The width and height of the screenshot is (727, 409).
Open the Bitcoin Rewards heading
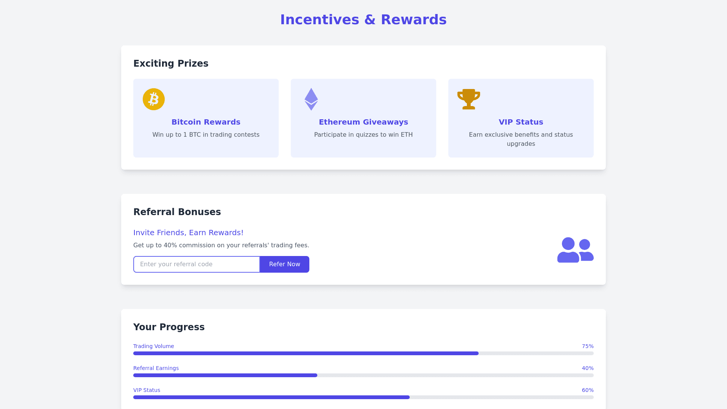(x=206, y=122)
